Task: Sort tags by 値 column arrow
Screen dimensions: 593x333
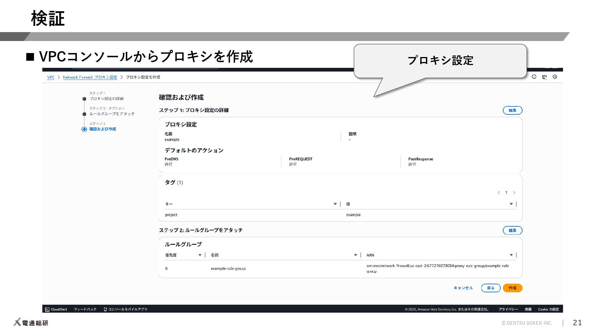Action: point(511,204)
